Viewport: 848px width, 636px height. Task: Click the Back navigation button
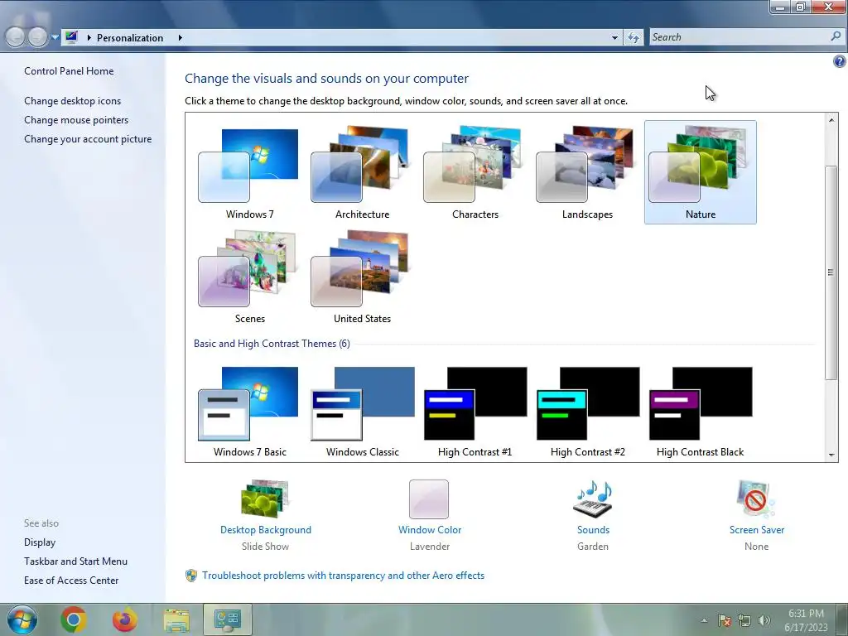click(x=16, y=37)
